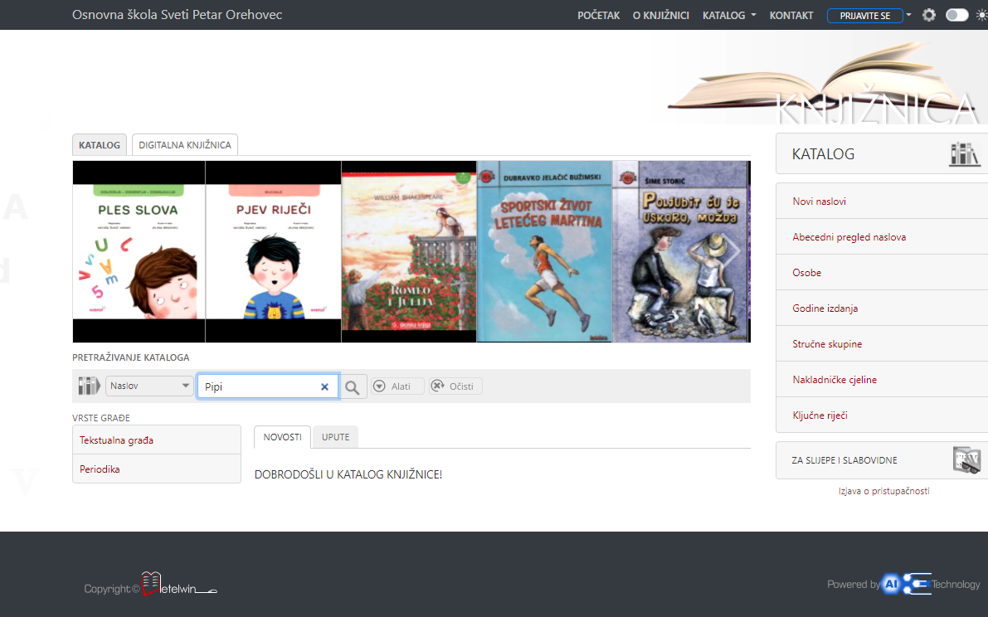The width and height of the screenshot is (988, 617).
Task: Open the settings gear icon in header
Action: point(929,15)
